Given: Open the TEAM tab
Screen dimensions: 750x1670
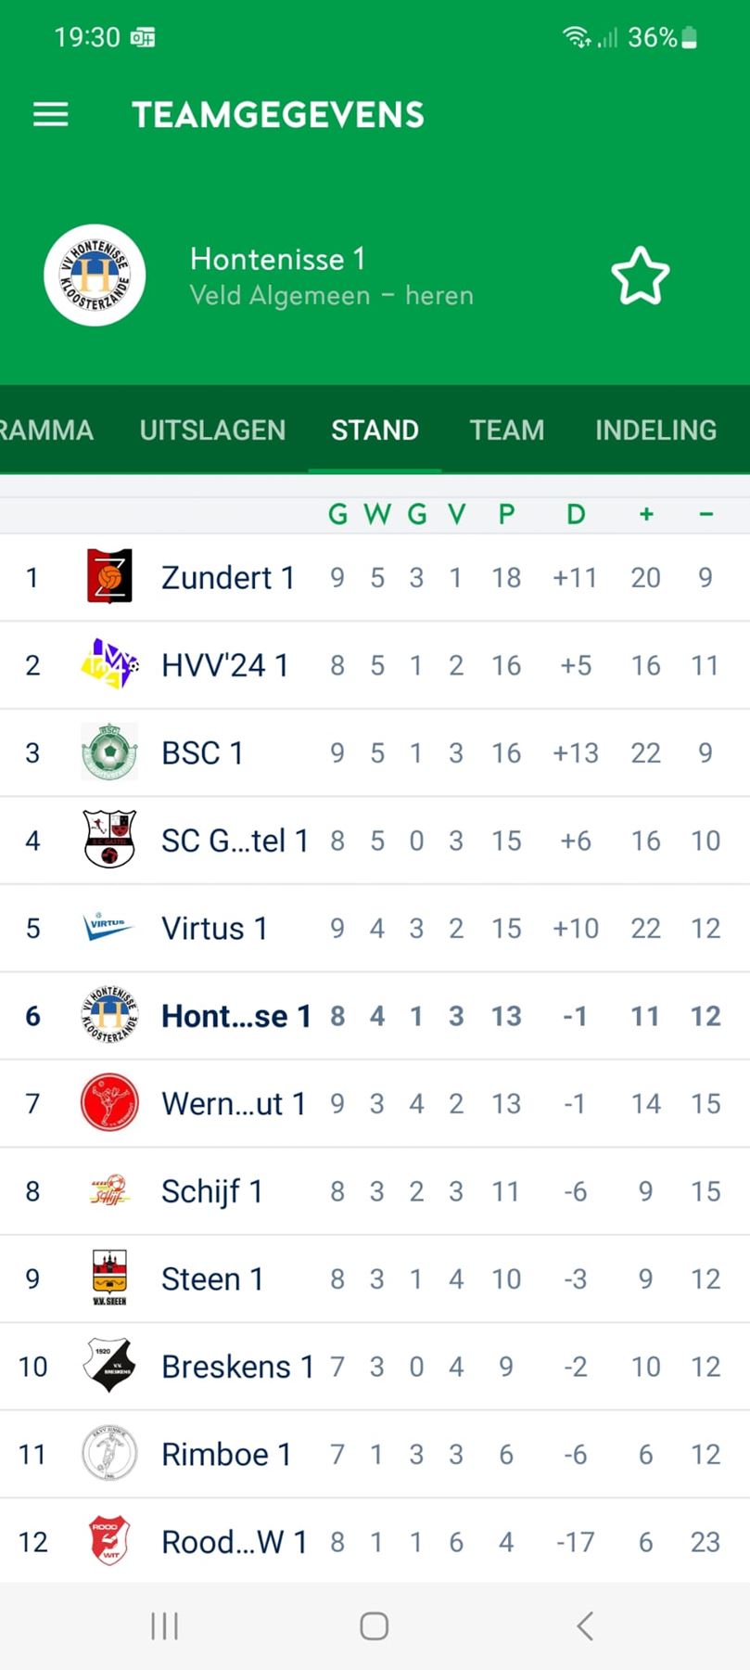Looking at the screenshot, I should (x=507, y=430).
